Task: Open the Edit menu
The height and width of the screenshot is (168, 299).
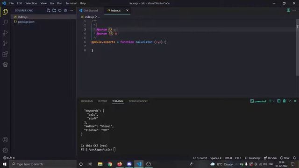Action: coord(20,3)
